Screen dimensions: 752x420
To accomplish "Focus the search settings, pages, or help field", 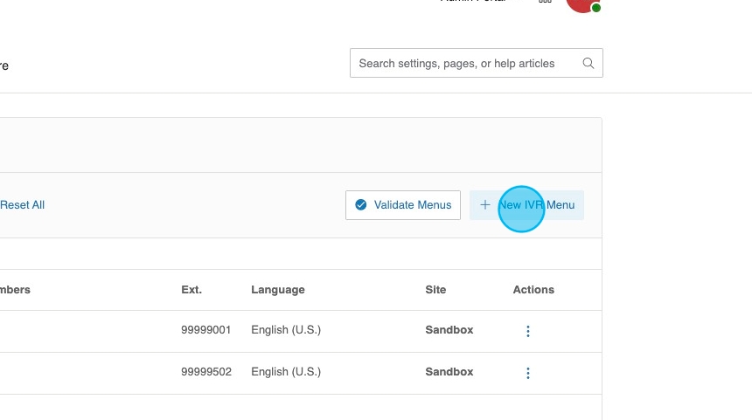I will pyautogui.click(x=463, y=63).
